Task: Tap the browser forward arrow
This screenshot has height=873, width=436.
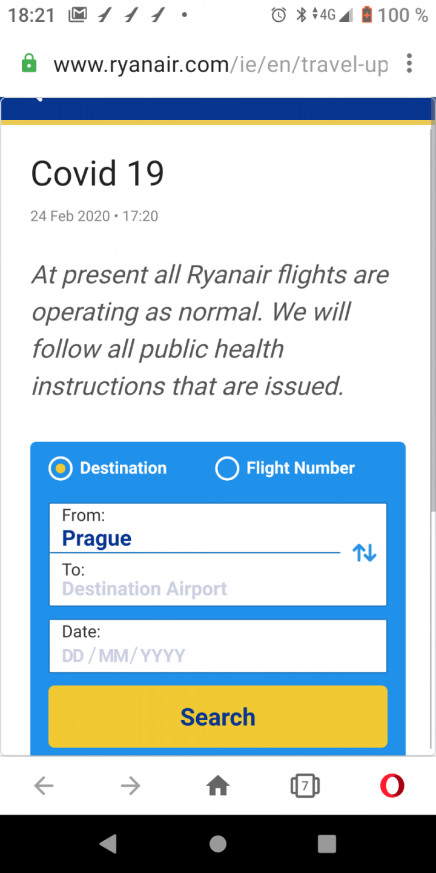Action: pyautogui.click(x=130, y=786)
